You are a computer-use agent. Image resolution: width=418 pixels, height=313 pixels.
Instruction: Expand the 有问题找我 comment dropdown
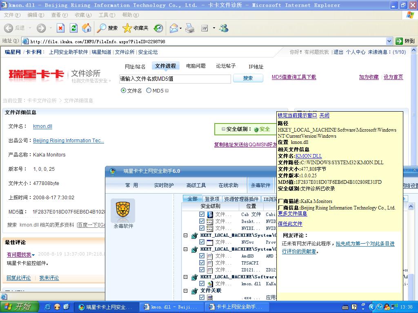[x=33, y=255]
